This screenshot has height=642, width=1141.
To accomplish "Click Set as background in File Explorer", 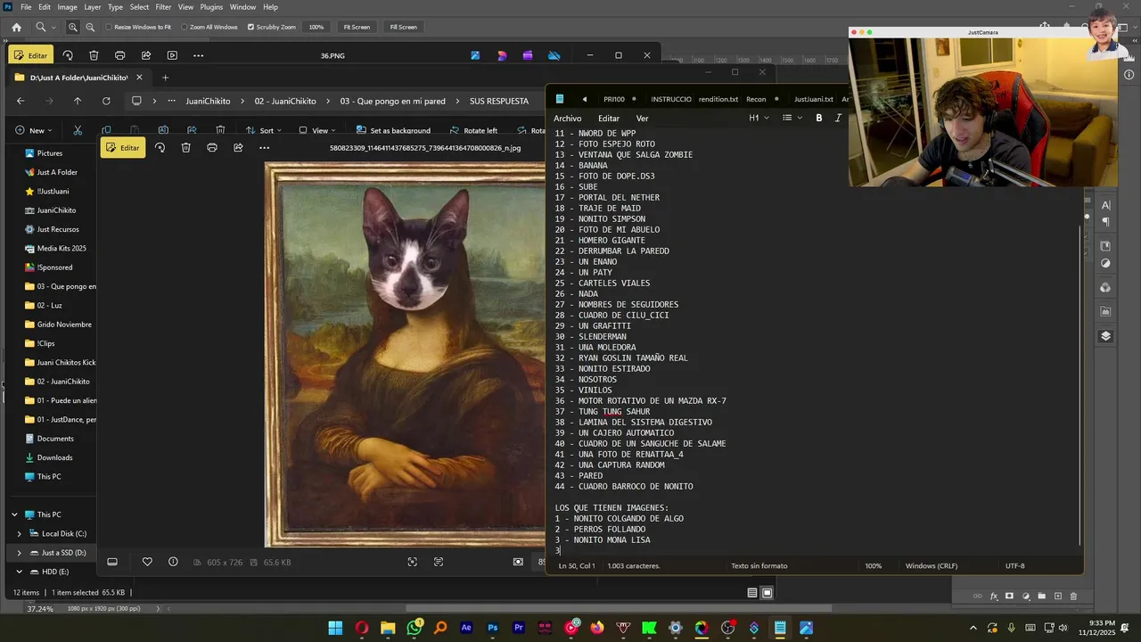I will [393, 130].
